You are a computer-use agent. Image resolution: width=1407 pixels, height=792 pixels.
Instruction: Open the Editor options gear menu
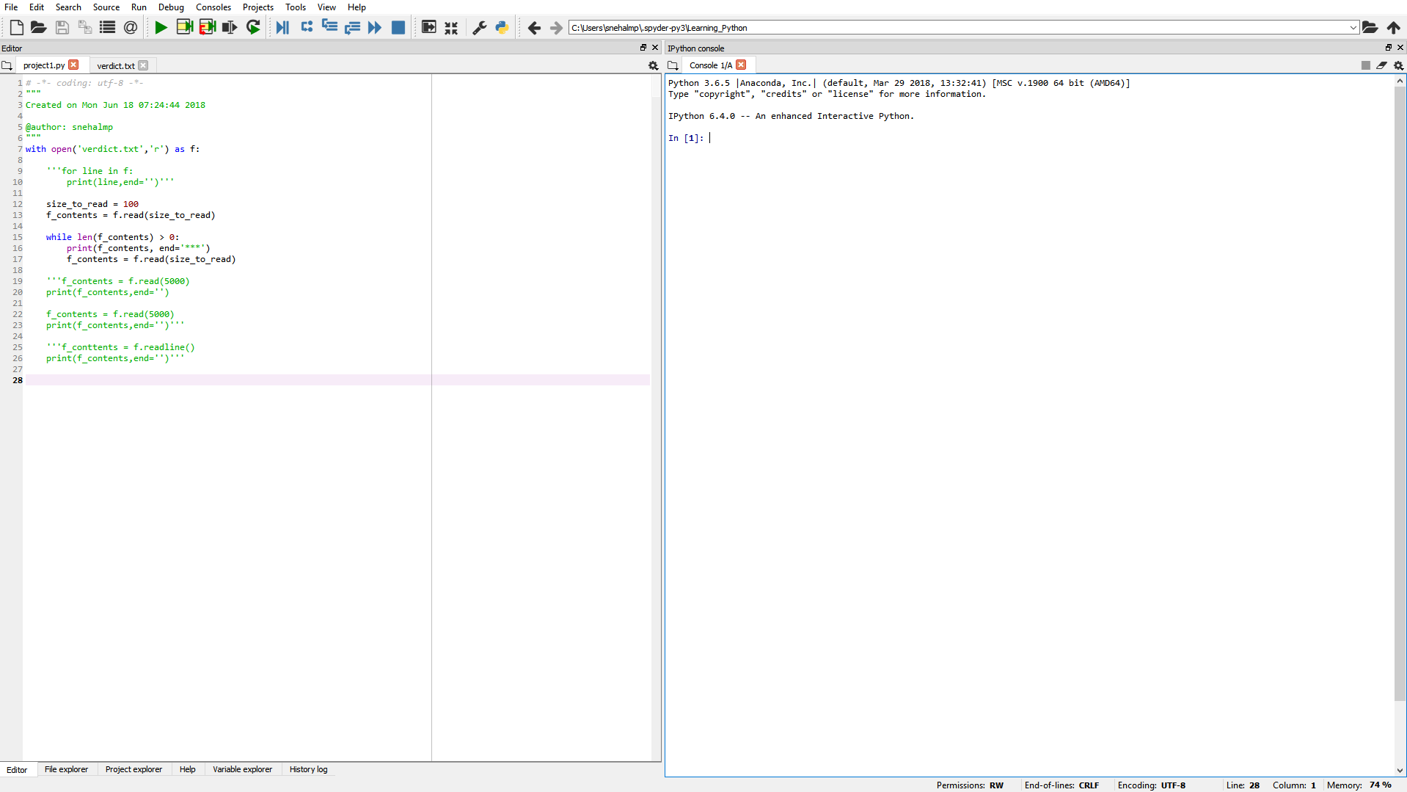click(652, 65)
